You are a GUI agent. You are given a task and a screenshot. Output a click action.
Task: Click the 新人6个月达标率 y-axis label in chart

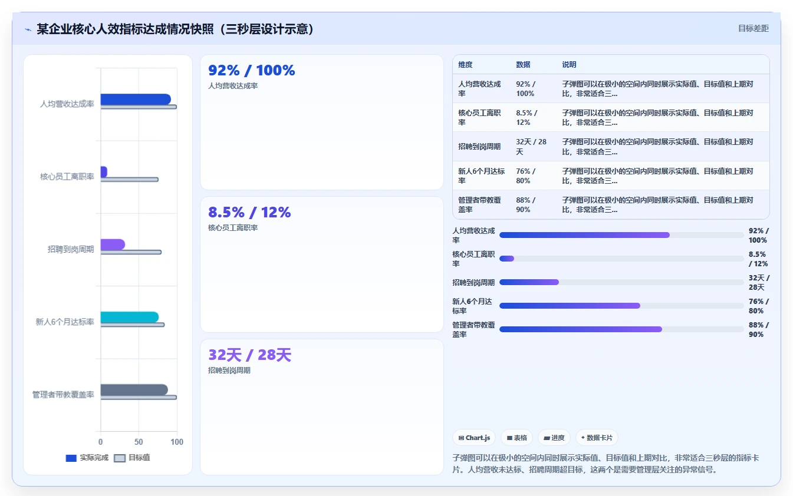click(x=65, y=322)
